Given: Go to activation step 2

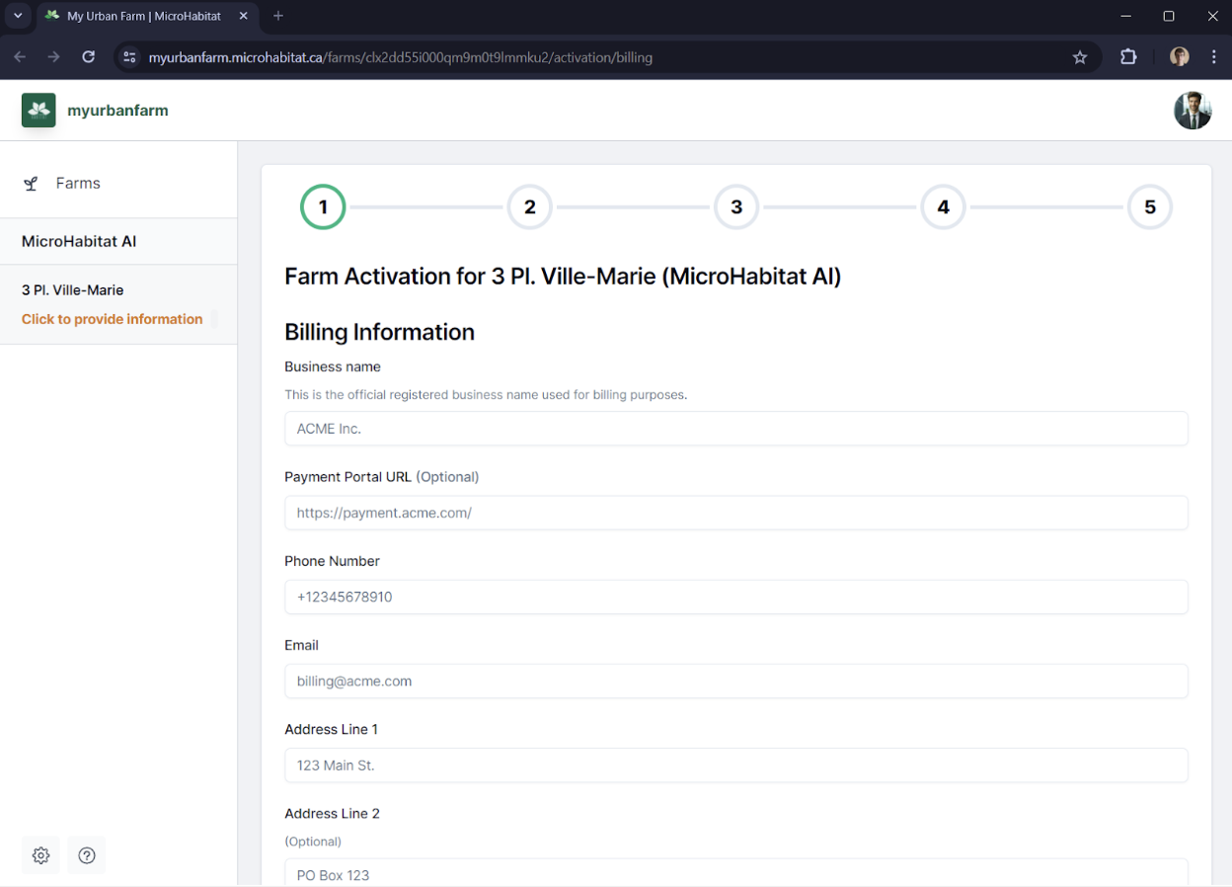Looking at the screenshot, I should click(x=530, y=207).
